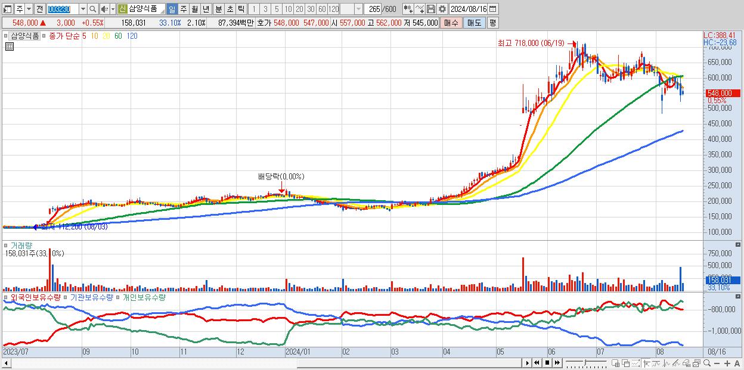The height and width of the screenshot is (370, 744).
Task: Click the 매도 sell button
Action: 474,23
